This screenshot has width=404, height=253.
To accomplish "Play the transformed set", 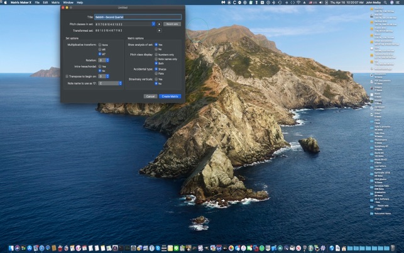I will pyautogui.click(x=159, y=30).
